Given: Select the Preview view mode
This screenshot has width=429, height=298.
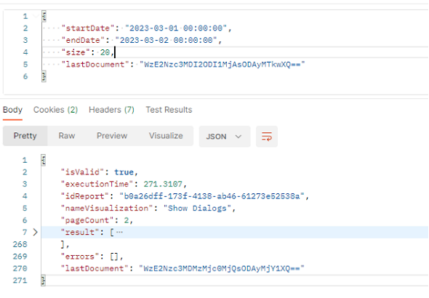Looking at the screenshot, I should coord(112,136).
